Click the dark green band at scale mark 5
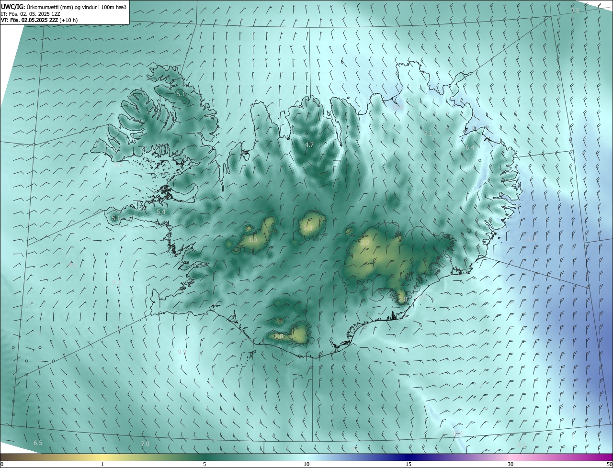Viewport: 613px width, 468px height. pos(204,457)
